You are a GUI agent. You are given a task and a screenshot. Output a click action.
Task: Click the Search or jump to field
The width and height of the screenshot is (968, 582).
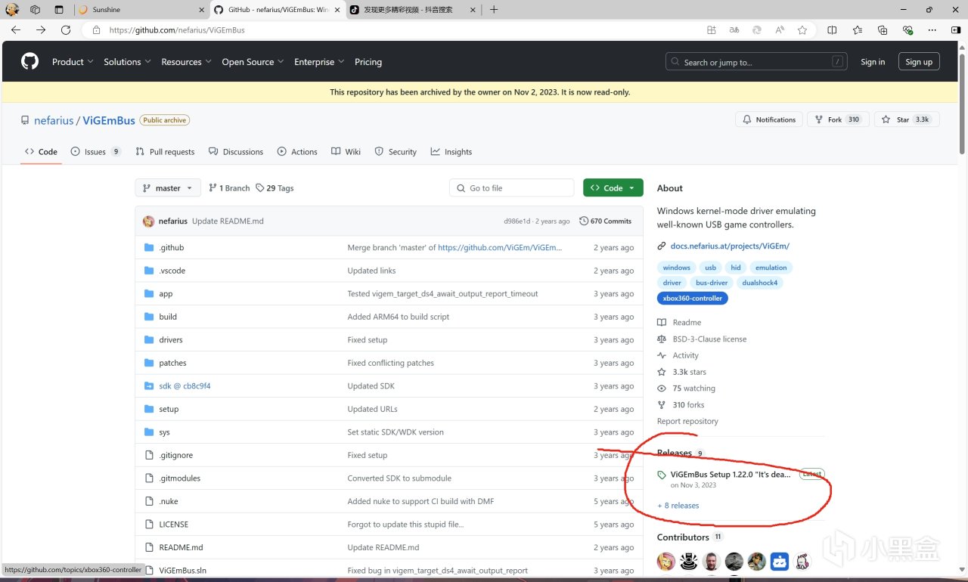click(x=756, y=62)
